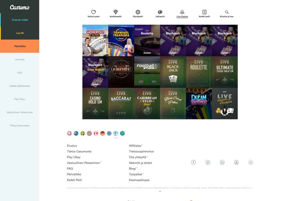Open the LinkedIn icon in footer
The height and width of the screenshot is (201, 281).
click(x=222, y=162)
